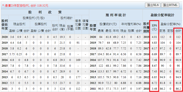The height and width of the screenshot is (92, 183).
Task: Click average price value 99.7
Action: [116, 72]
